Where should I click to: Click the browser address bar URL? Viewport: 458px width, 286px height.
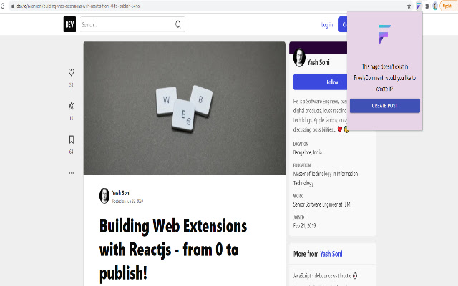[78, 6]
